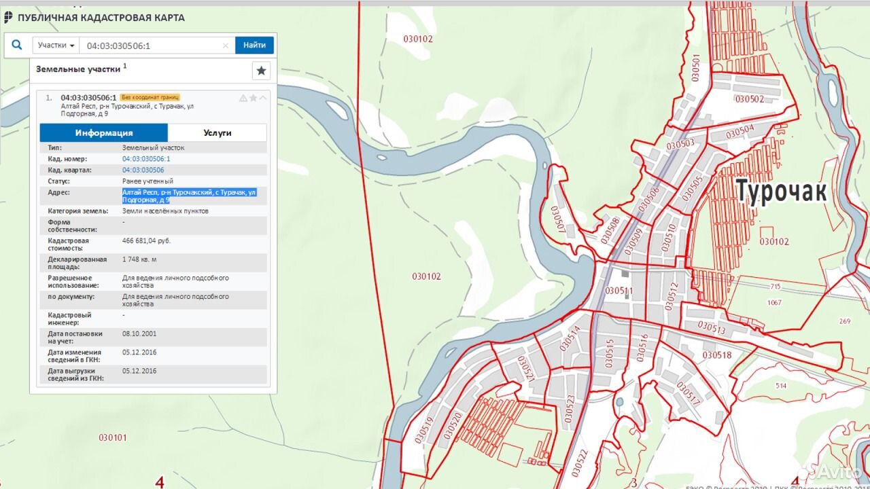Clear the search field with the X icon

click(226, 46)
